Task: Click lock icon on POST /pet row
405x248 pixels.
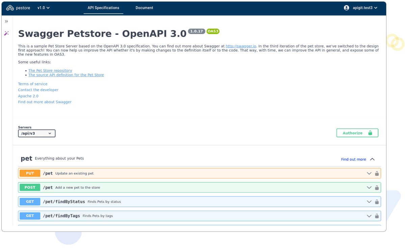Action: (377, 188)
